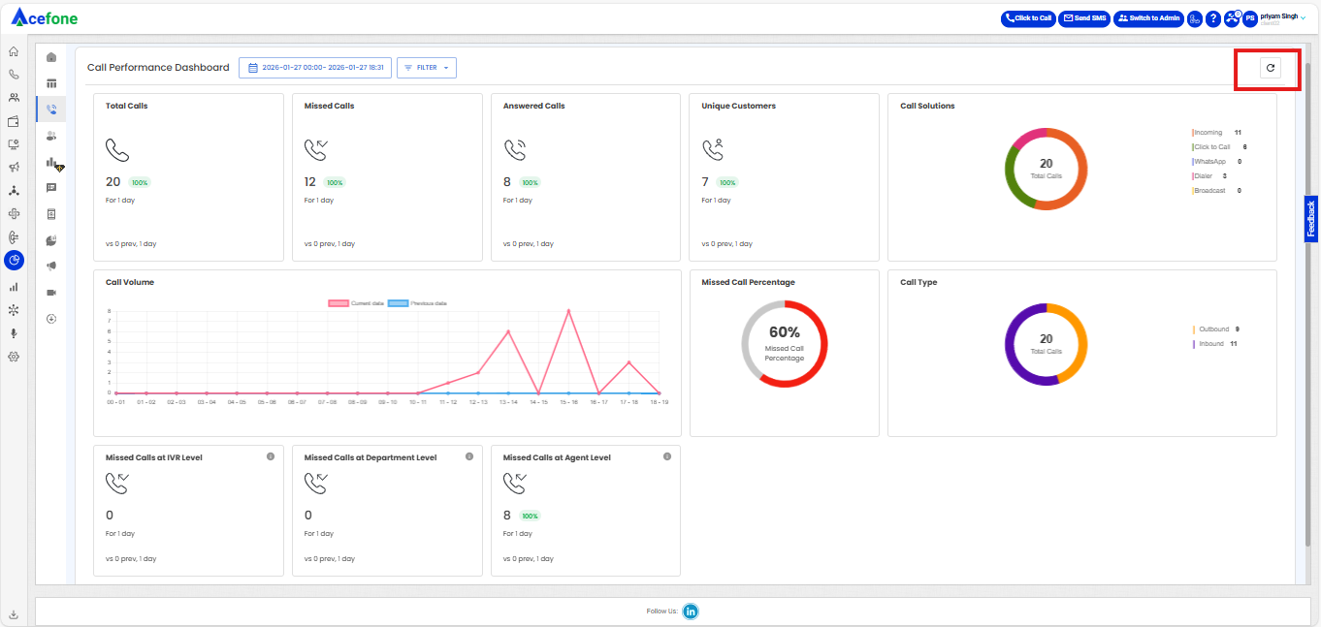The height and width of the screenshot is (627, 1321).
Task: Click the dashboard refresh icon
Action: [x=1270, y=68]
